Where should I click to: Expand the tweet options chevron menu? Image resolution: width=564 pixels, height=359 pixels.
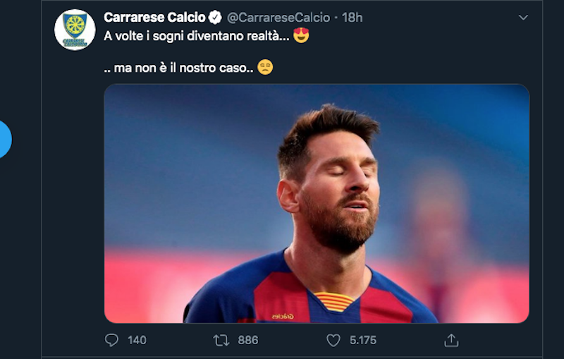[523, 17]
